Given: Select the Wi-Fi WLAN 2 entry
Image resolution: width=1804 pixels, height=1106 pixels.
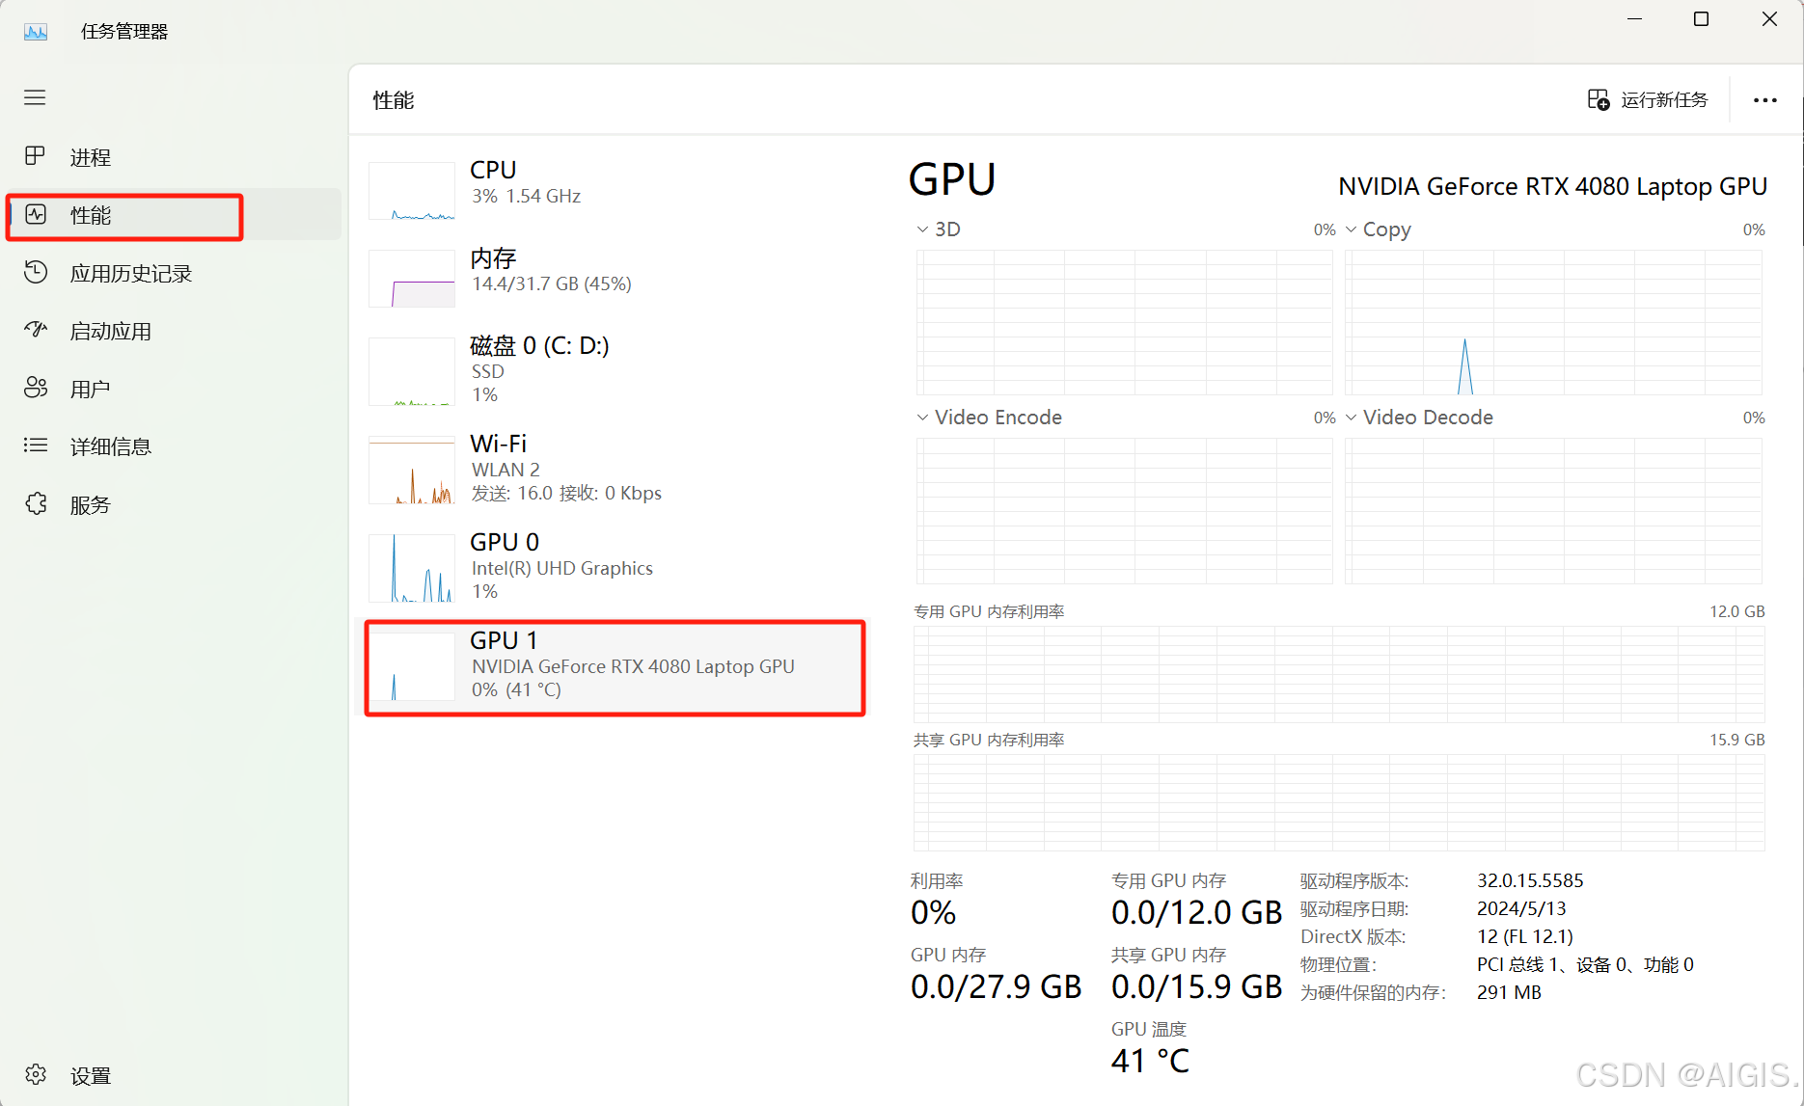Looking at the screenshot, I should (615, 470).
